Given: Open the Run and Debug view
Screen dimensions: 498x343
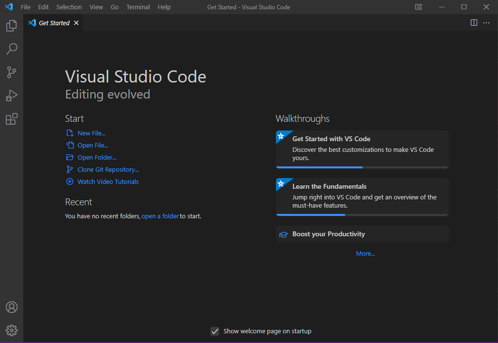Looking at the screenshot, I should (x=12, y=96).
